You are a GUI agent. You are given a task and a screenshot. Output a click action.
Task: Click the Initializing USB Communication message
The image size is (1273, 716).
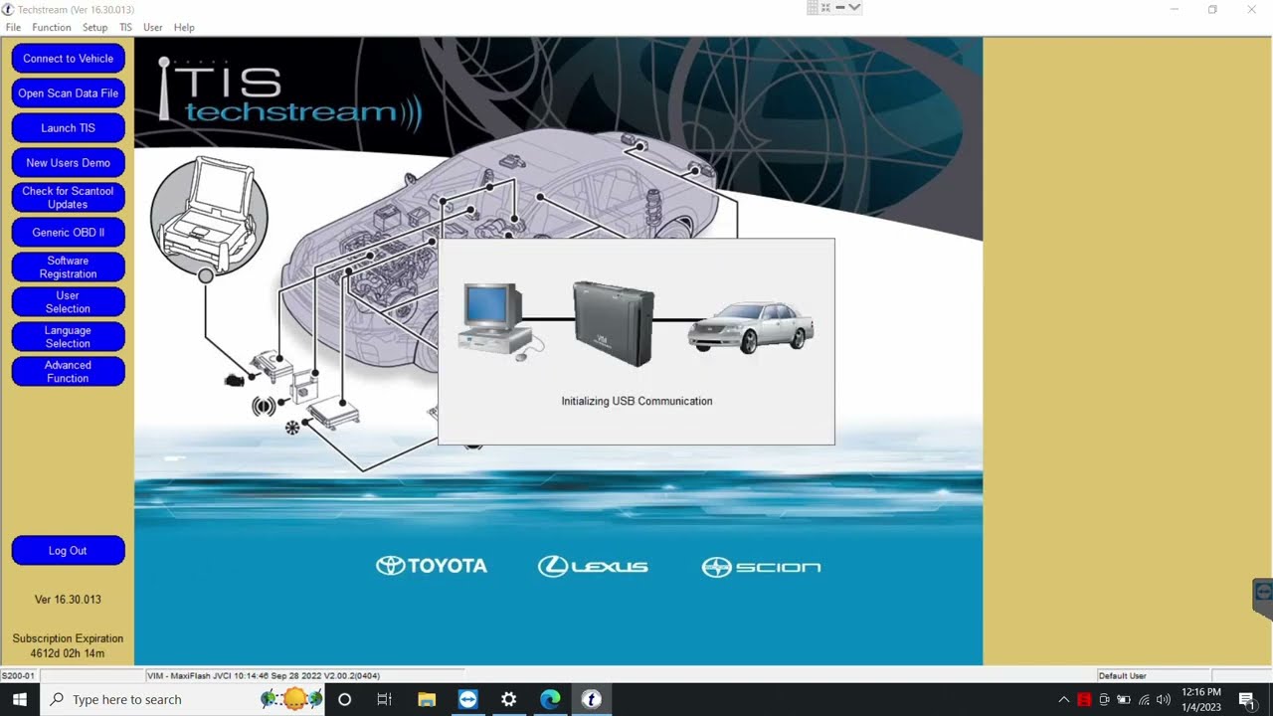tap(636, 401)
